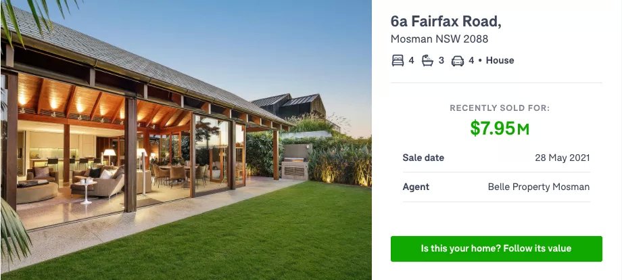
Task: Click the bed icon for bedrooms
Action: [x=398, y=61]
